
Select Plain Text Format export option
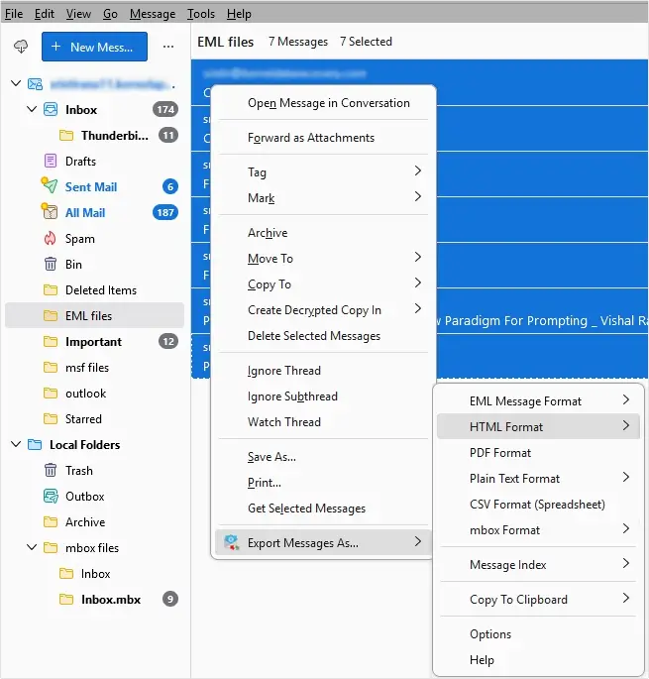[x=538, y=478]
